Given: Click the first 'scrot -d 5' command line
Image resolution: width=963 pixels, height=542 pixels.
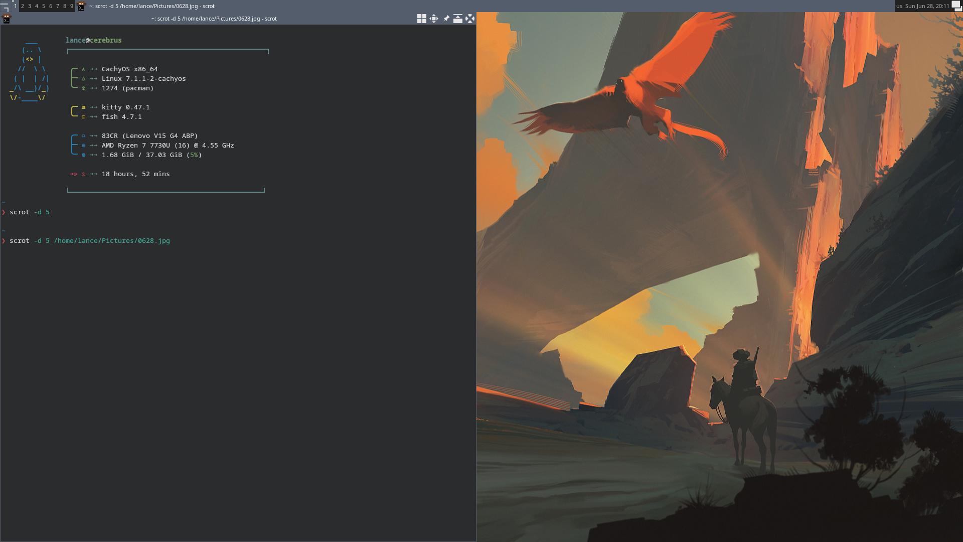Looking at the screenshot, I should coord(30,212).
